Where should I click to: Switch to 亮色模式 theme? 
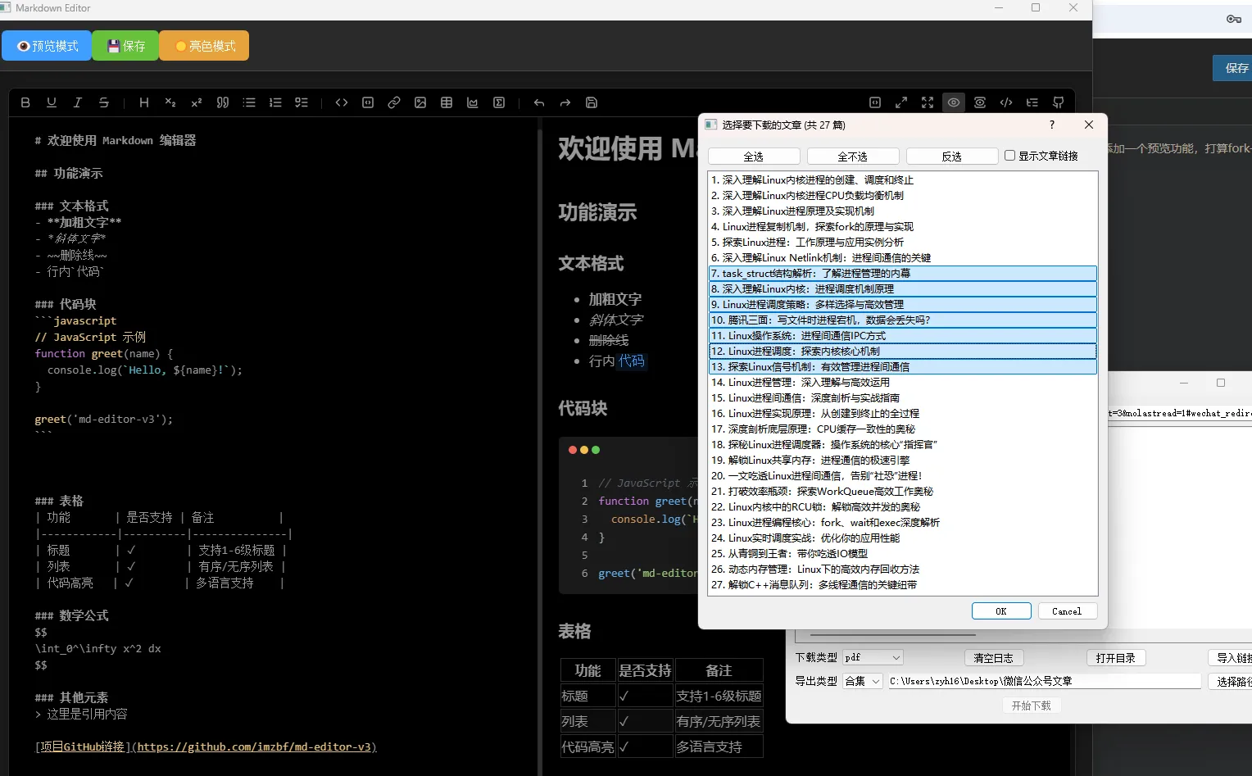point(204,46)
